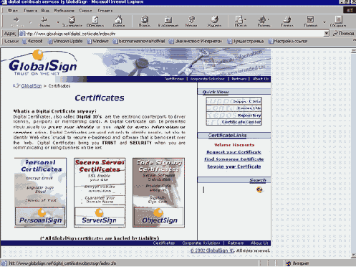
Task: Go to Home via the house icon
Action: click(119, 22)
